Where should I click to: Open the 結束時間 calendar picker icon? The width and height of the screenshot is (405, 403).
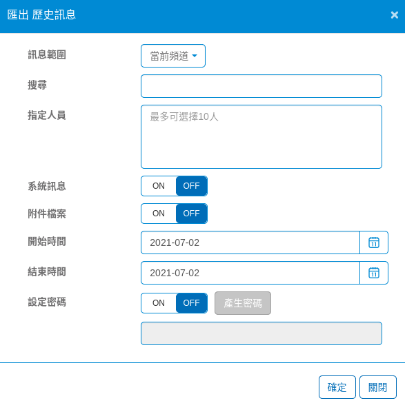click(x=374, y=273)
